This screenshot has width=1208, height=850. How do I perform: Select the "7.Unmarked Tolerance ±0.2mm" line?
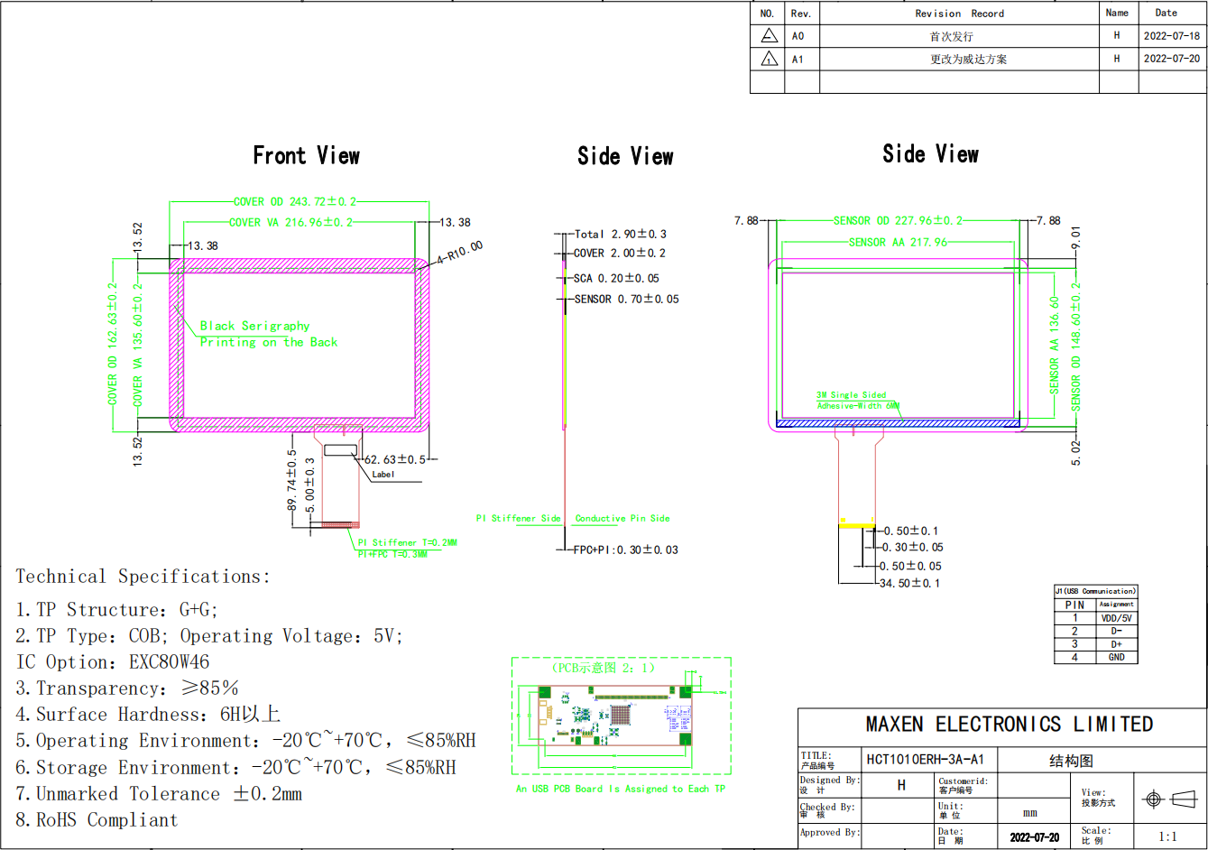click(159, 794)
